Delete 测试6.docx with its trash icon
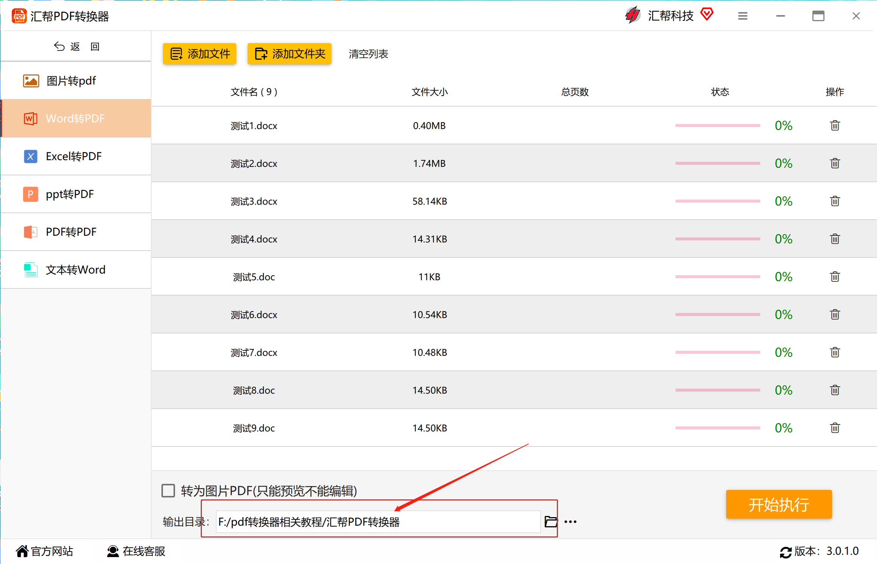Image resolution: width=877 pixels, height=564 pixels. tap(835, 314)
